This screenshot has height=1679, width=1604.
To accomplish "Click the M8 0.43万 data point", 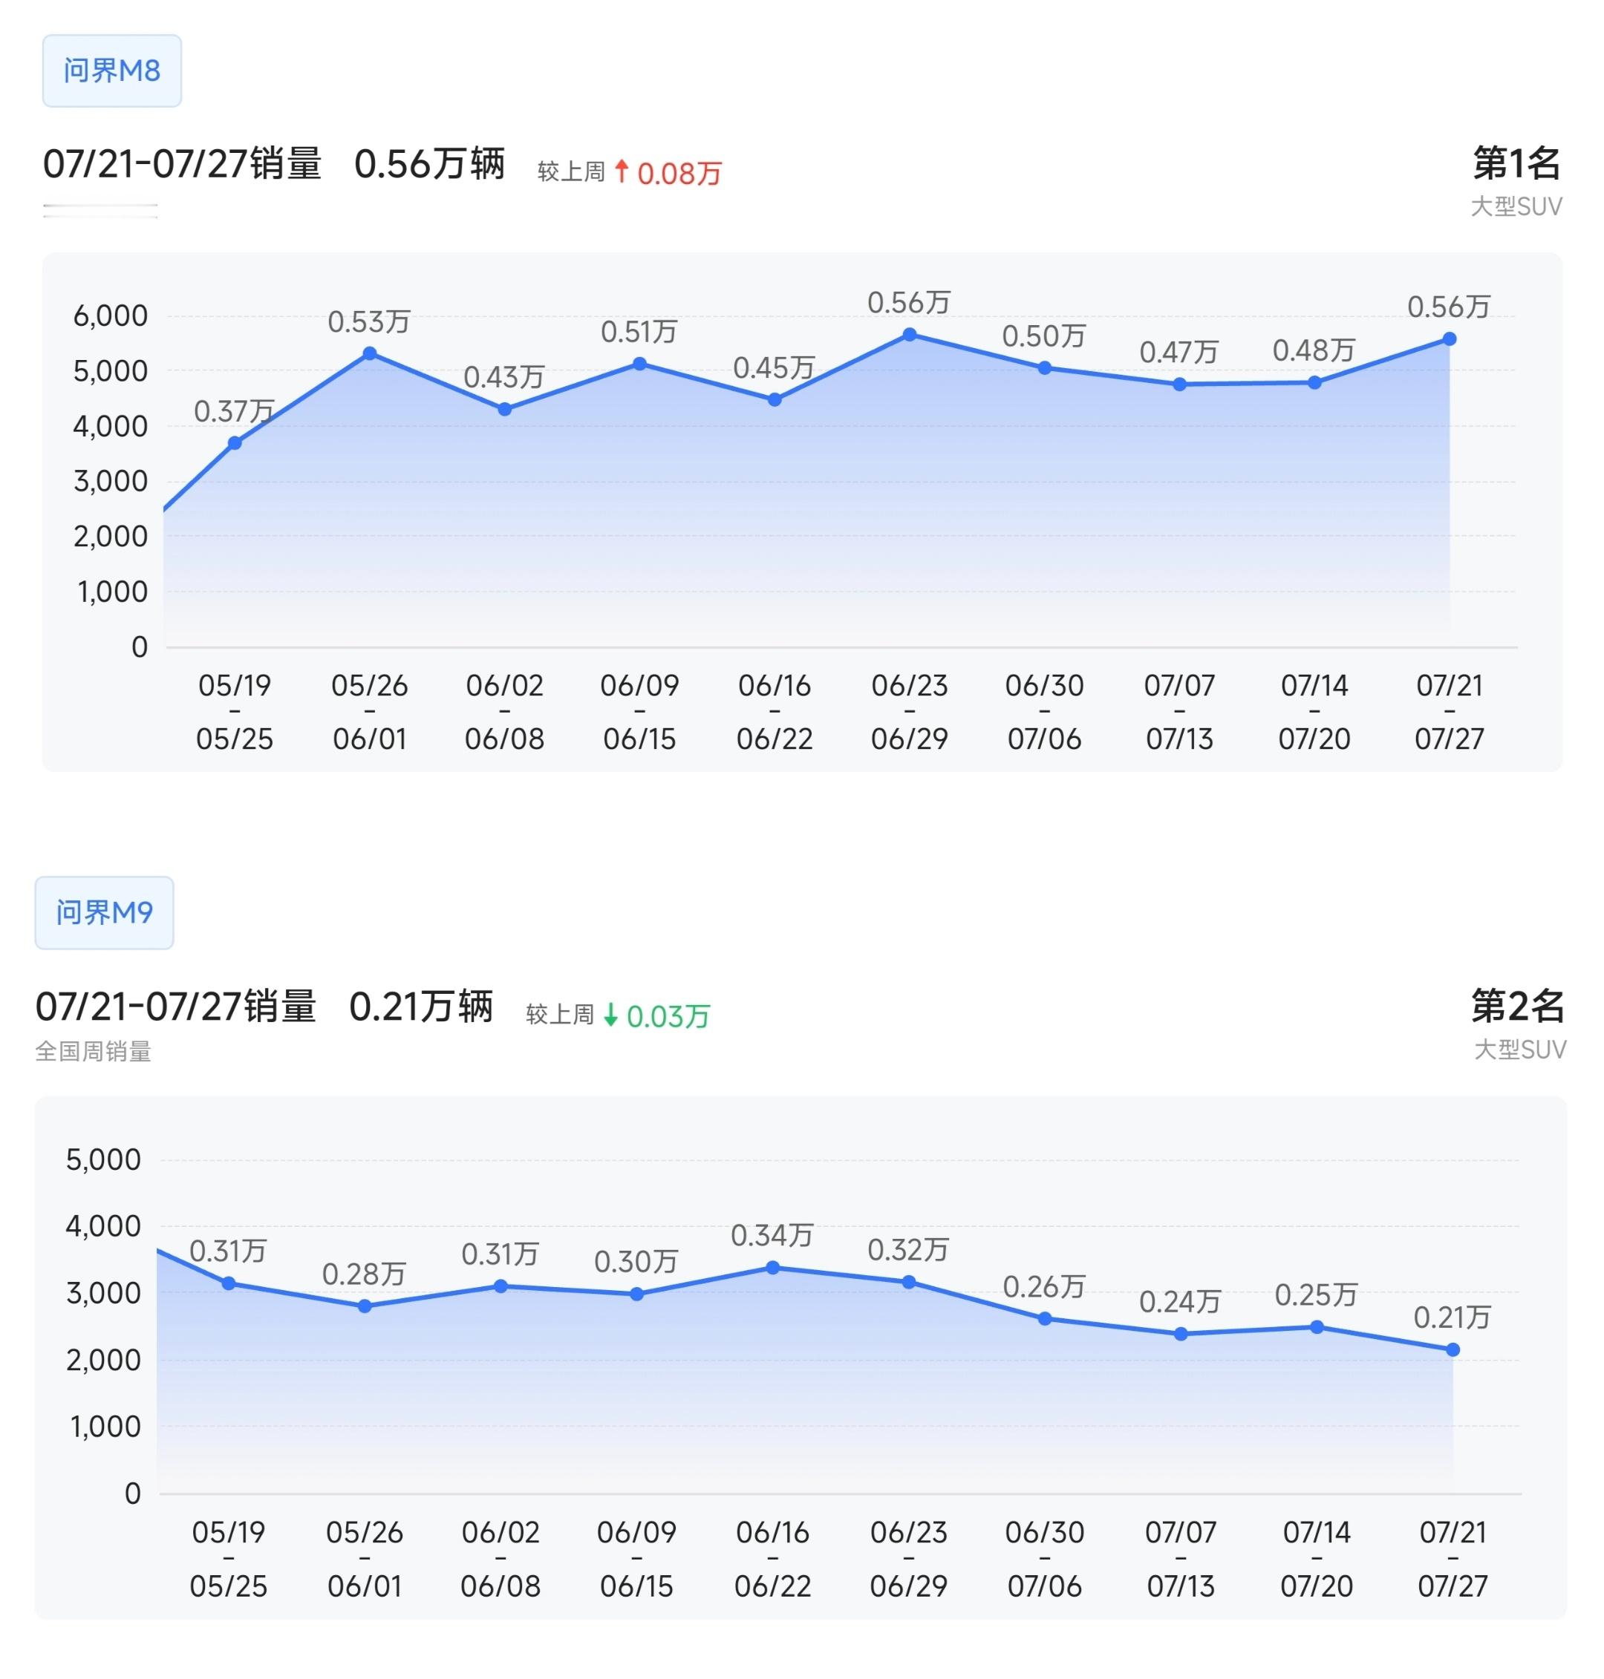I will tap(504, 409).
